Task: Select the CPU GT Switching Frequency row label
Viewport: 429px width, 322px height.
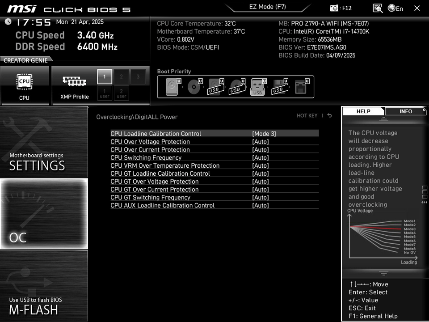Action: (150, 197)
